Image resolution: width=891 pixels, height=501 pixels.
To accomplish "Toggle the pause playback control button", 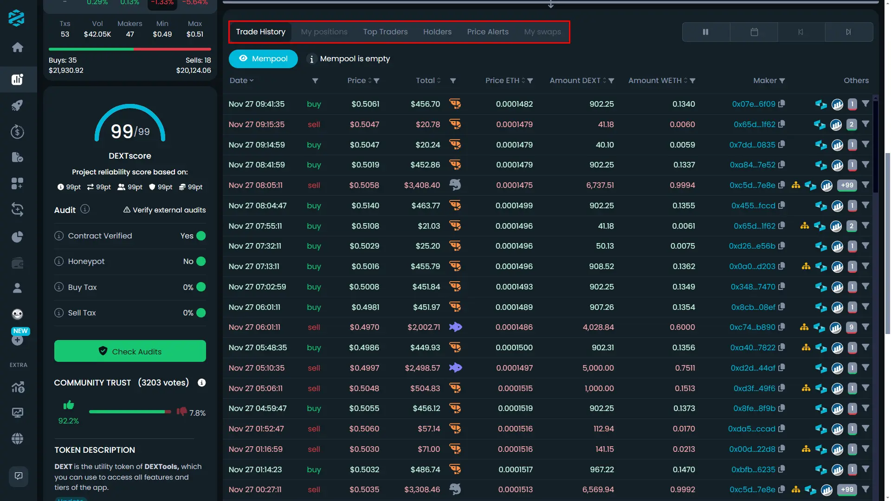I will click(x=705, y=32).
